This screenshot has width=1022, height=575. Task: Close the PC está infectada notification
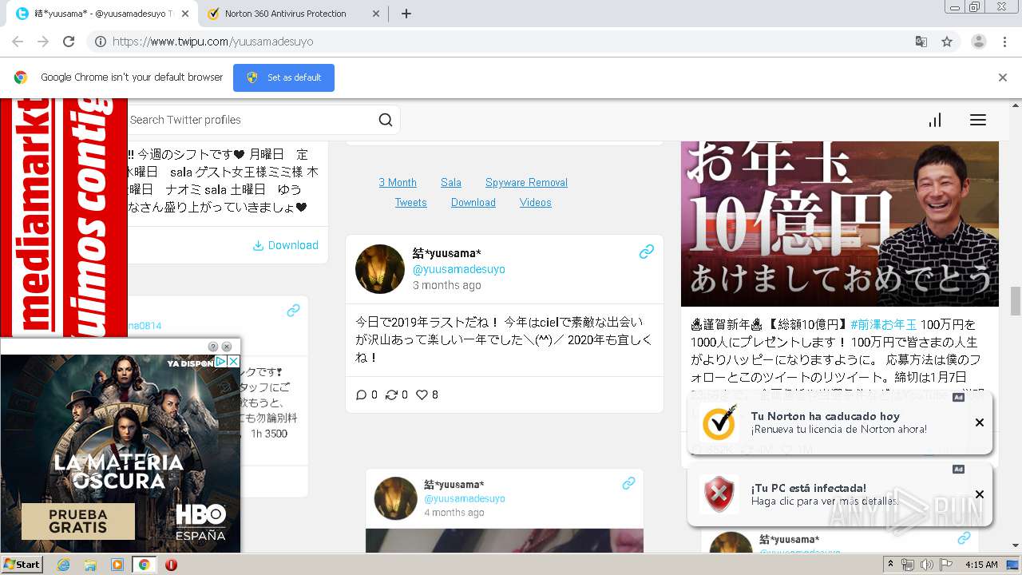(980, 494)
